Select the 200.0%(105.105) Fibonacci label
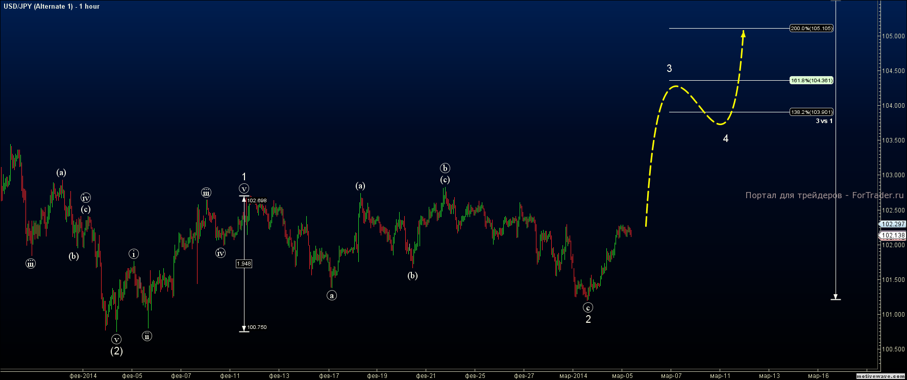Viewport: 907px width, 380px height. (x=812, y=29)
